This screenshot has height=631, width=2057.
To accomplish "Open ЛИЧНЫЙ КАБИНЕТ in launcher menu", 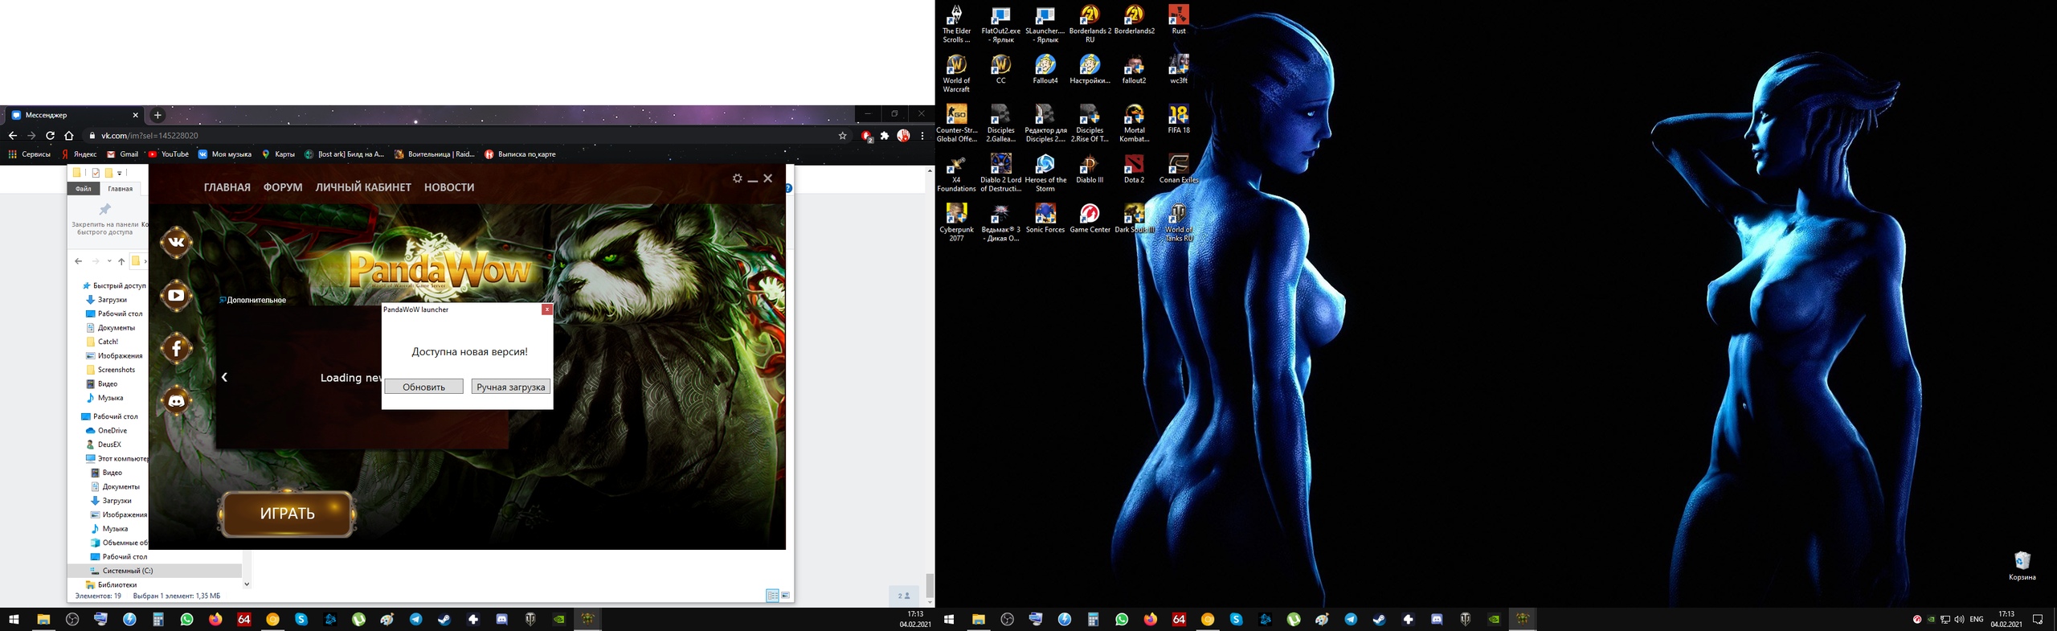I will [363, 187].
